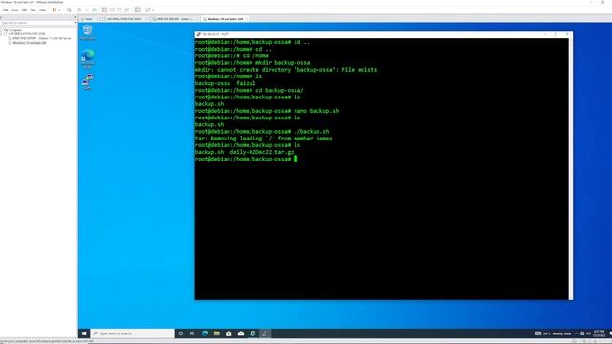Click the taskbar clock and date

point(600,333)
